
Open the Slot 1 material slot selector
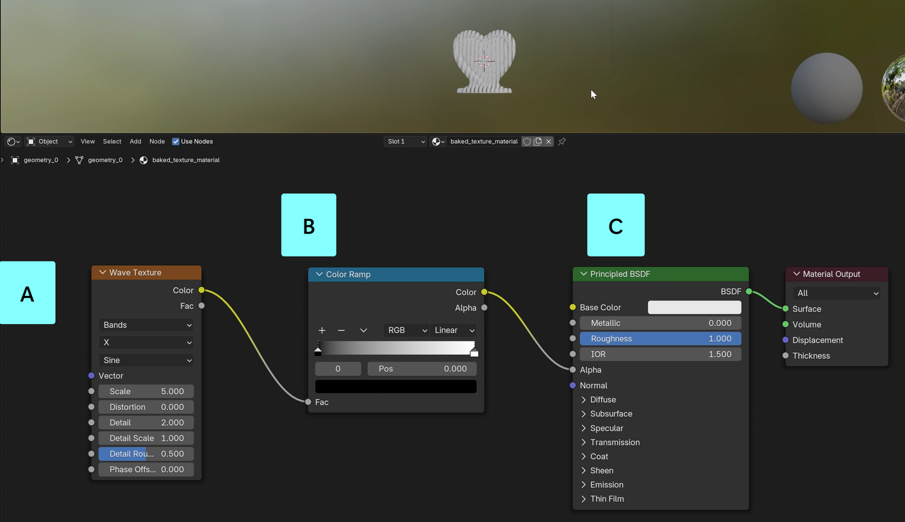(405, 142)
